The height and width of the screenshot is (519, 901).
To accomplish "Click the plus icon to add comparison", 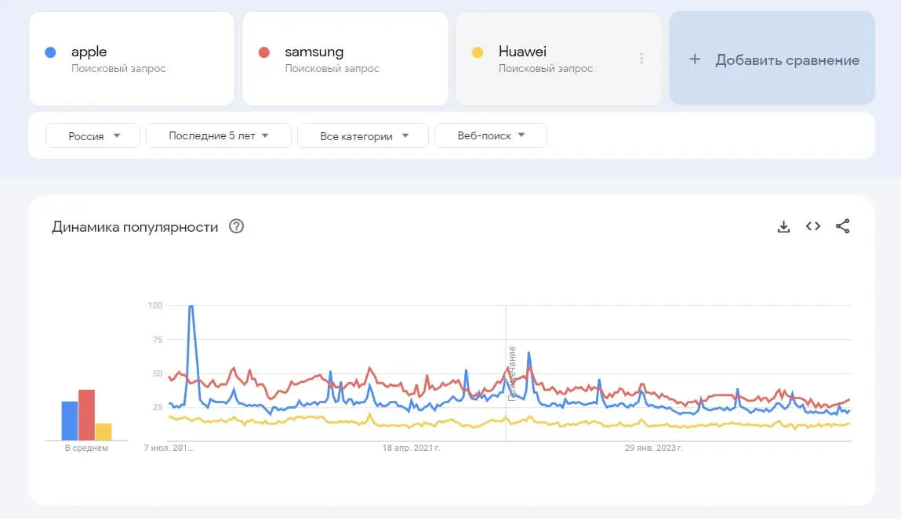I will [695, 59].
